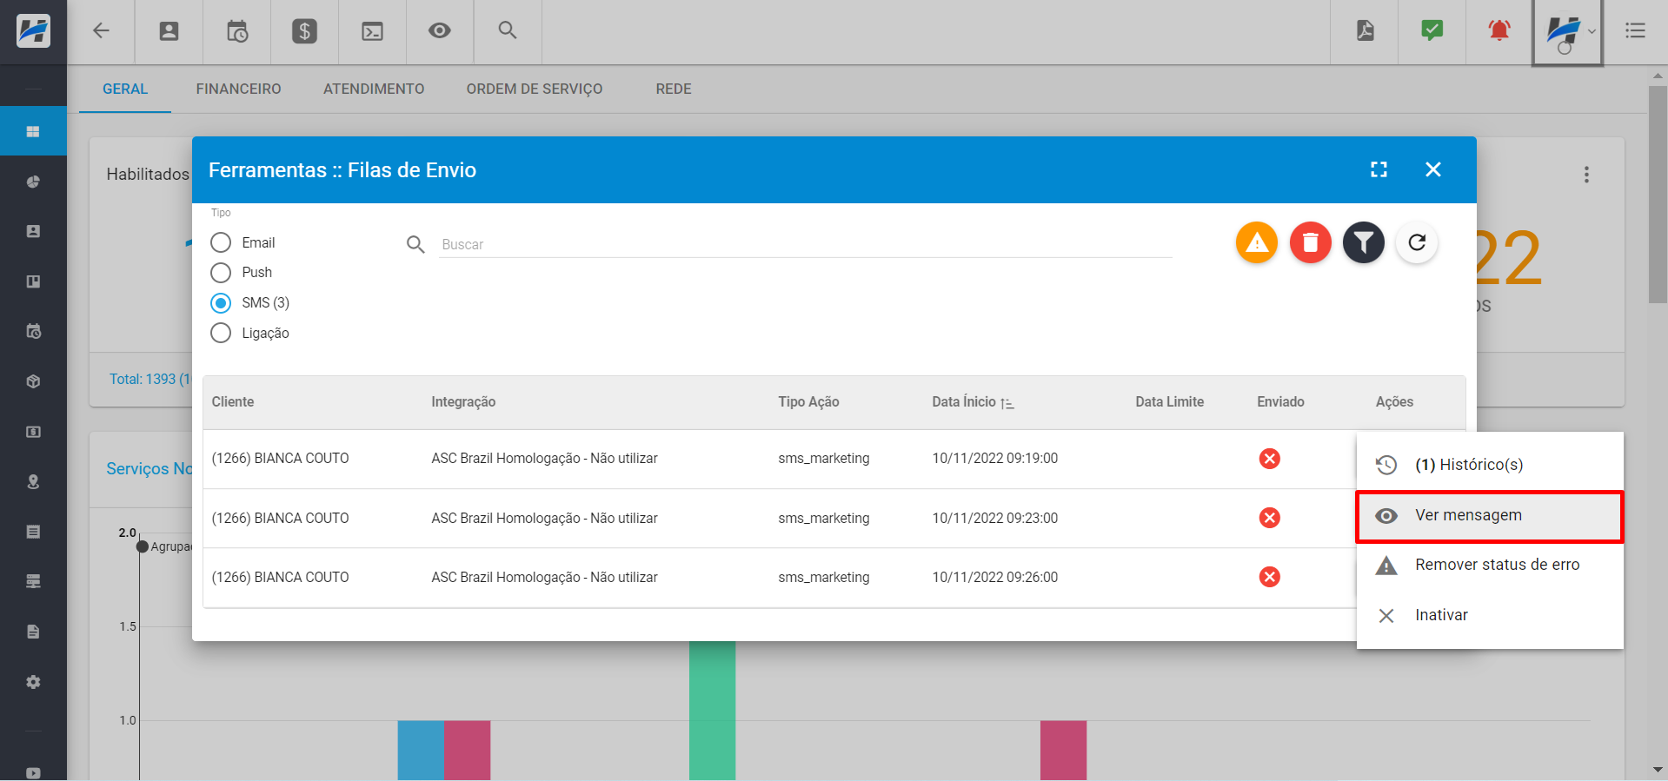The width and height of the screenshot is (1668, 781).
Task: Open the calendar clock toolbar icon
Action: [x=237, y=31]
